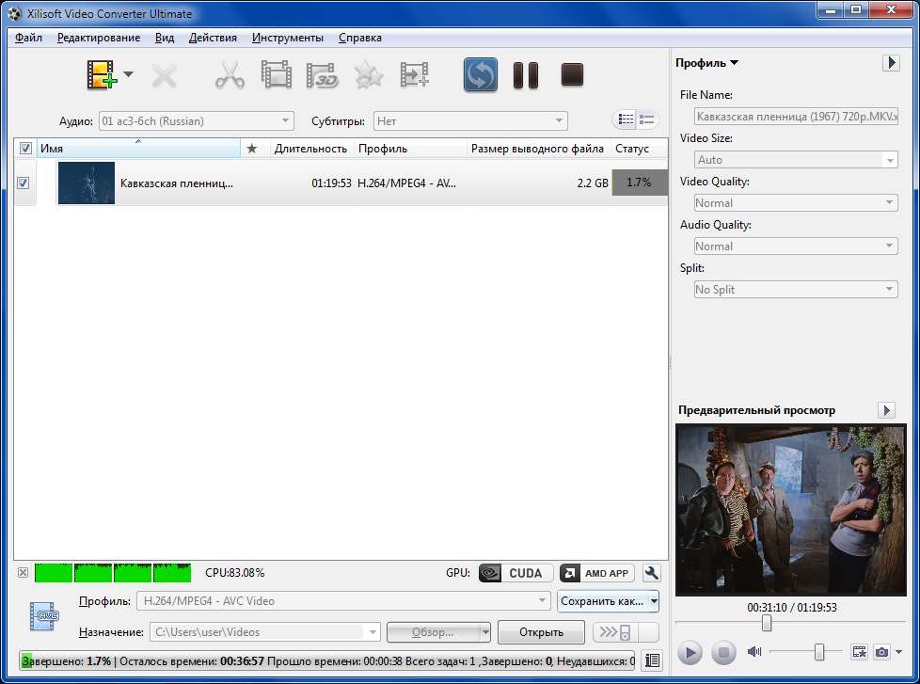
Task: Open the Video Quality dropdown
Action: pos(796,203)
